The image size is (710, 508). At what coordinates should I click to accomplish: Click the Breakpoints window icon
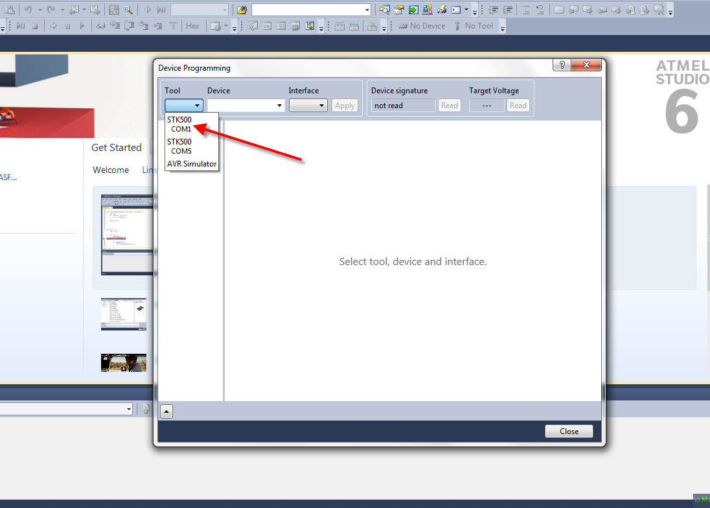[x=216, y=27]
